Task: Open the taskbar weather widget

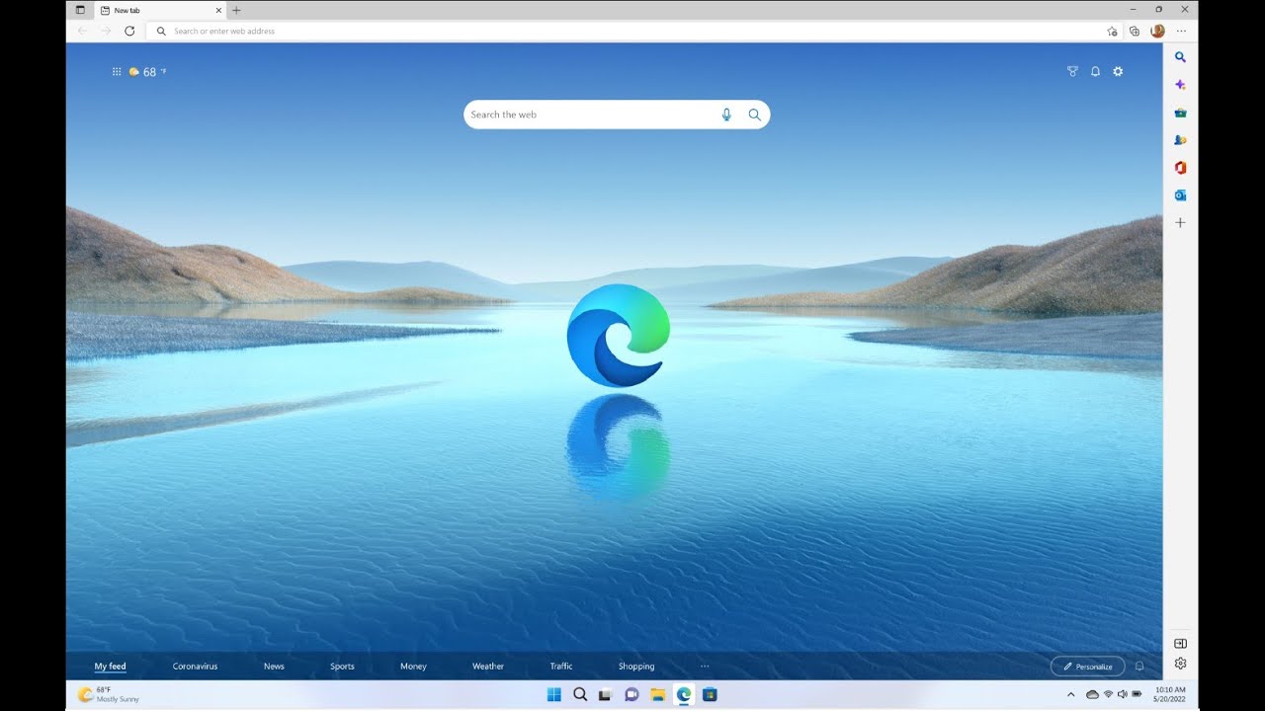Action: click(109, 694)
